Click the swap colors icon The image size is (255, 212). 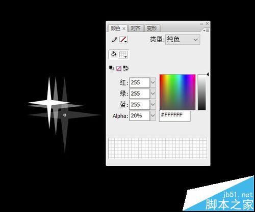coord(126,68)
